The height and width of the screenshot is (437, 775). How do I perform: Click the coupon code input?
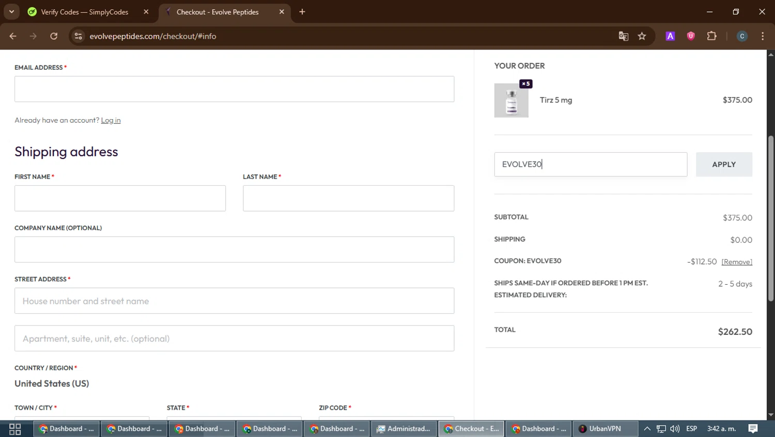click(591, 165)
